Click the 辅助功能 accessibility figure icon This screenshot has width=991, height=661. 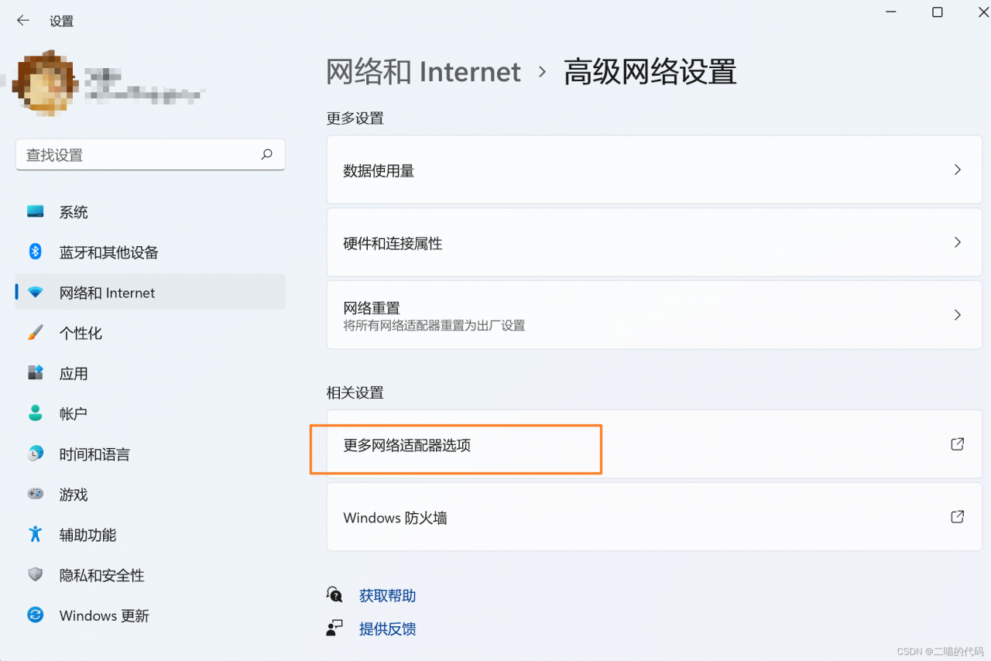[36, 534]
